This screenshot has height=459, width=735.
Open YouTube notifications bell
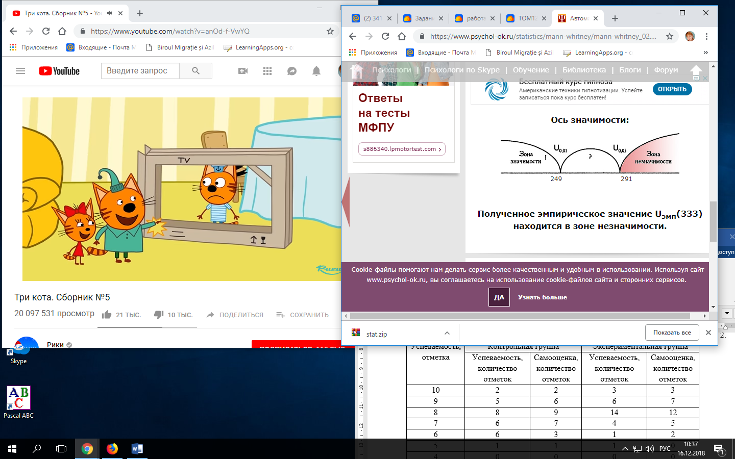pyautogui.click(x=316, y=71)
